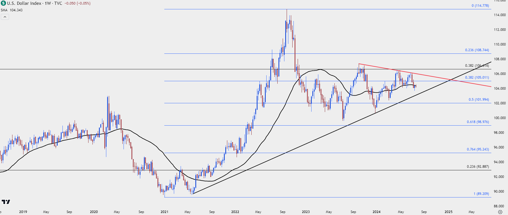
Task: Click the 2021 label on time axis
Action: pyautogui.click(x=164, y=212)
